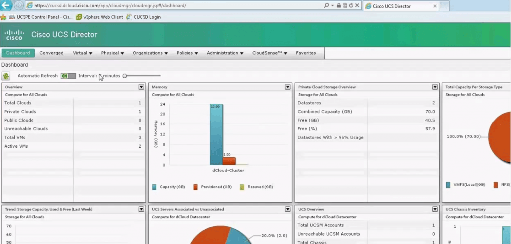Click the red Provisioned bar in Memory chart
Viewport: 511px width, 244px height.
click(229, 161)
